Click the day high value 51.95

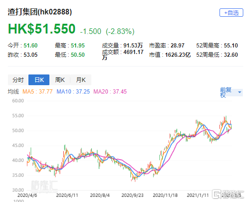click(x=78, y=46)
